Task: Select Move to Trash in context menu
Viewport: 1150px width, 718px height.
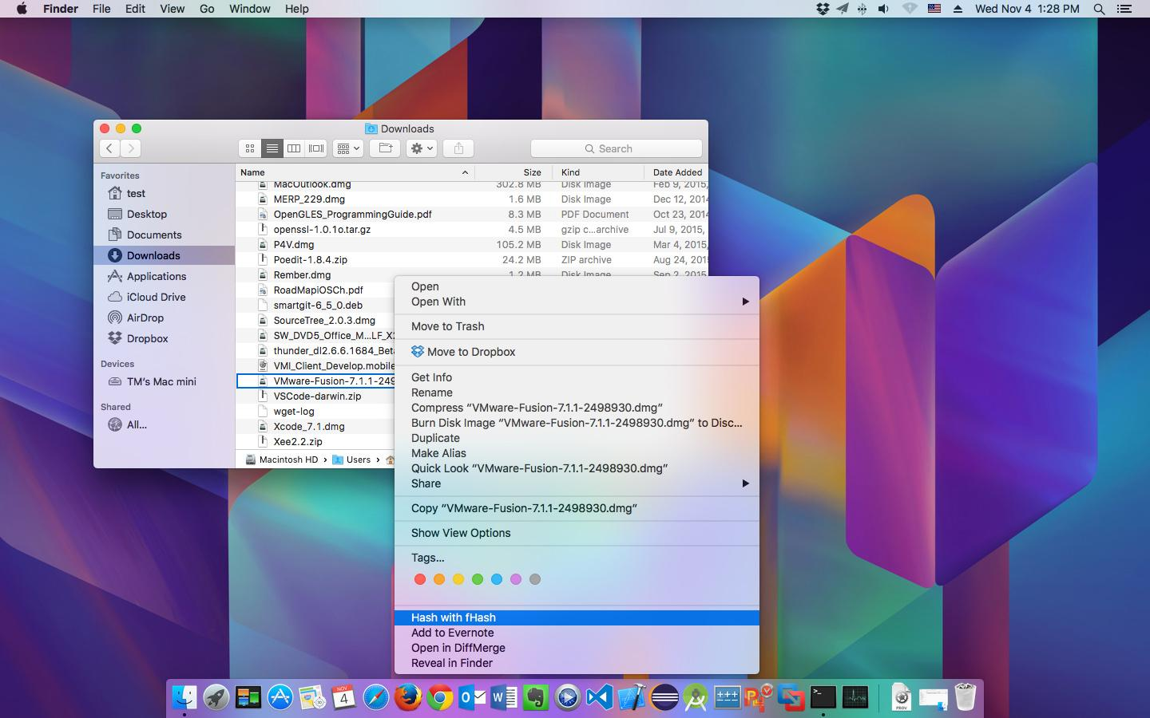Action: pyautogui.click(x=447, y=326)
